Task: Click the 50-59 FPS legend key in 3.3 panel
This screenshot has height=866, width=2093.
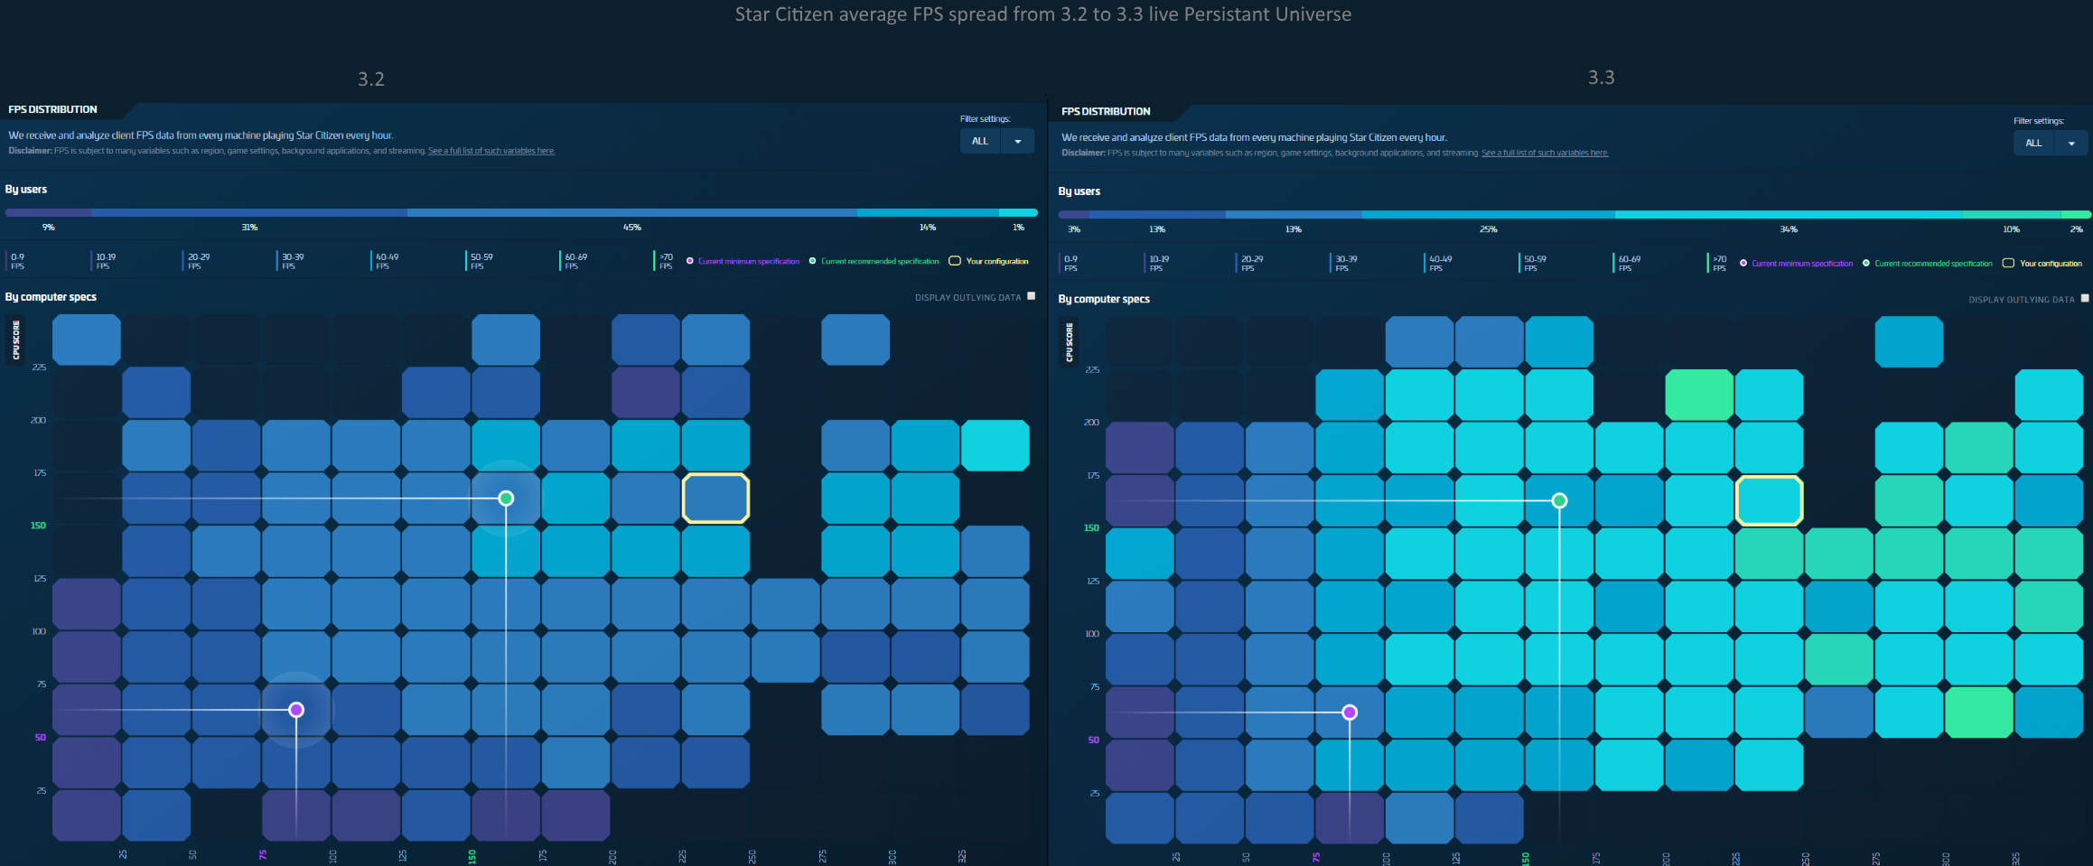Action: click(x=1533, y=263)
